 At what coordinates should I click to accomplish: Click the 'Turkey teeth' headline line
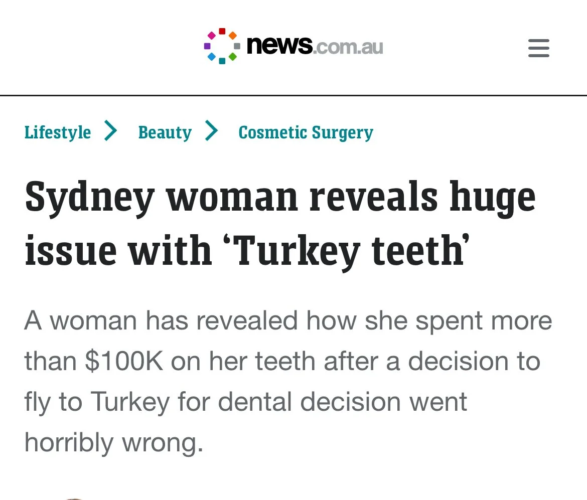point(247,250)
